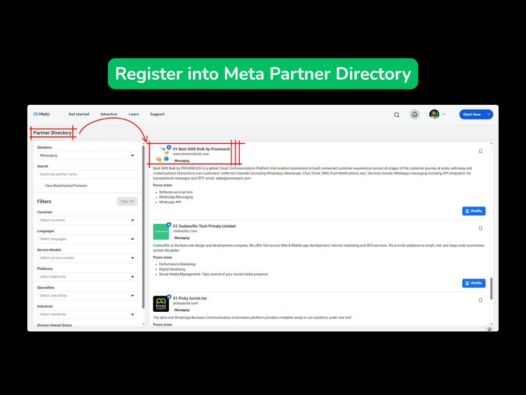The width and height of the screenshot is (526, 395).
Task: Open the Select platforms dropdown
Action: 87,277
